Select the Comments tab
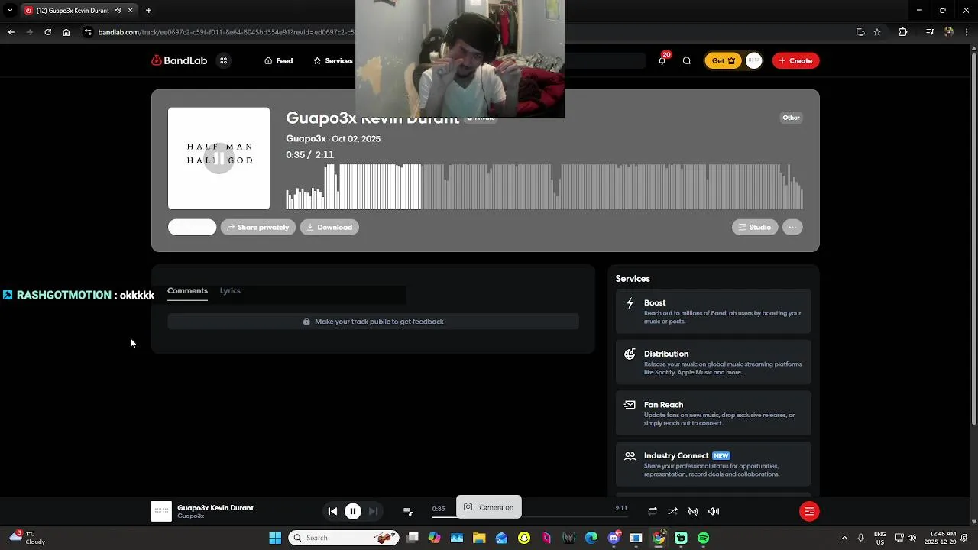Viewport: 978px width, 550px height. 187,290
